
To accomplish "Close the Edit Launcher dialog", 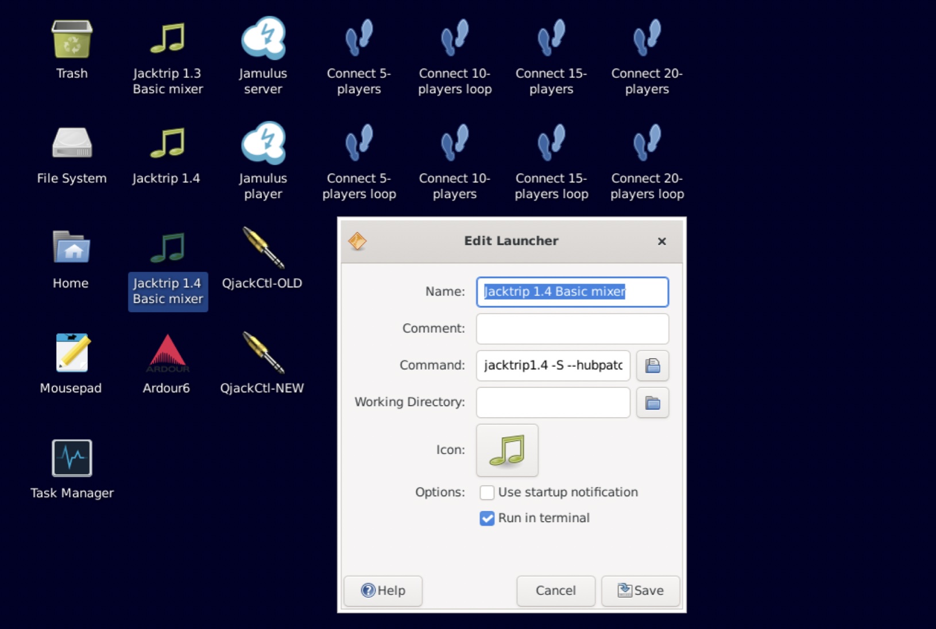I will point(662,241).
